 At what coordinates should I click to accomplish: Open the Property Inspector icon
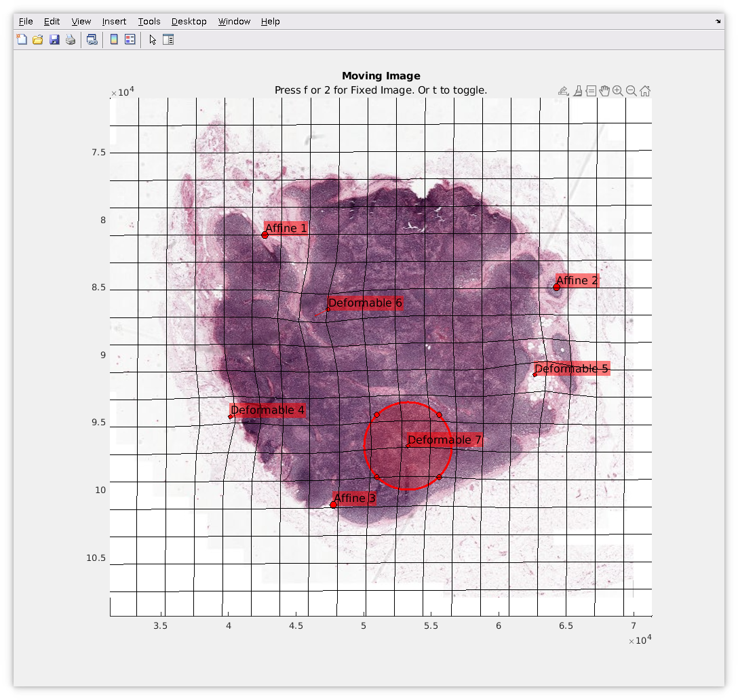click(x=168, y=39)
